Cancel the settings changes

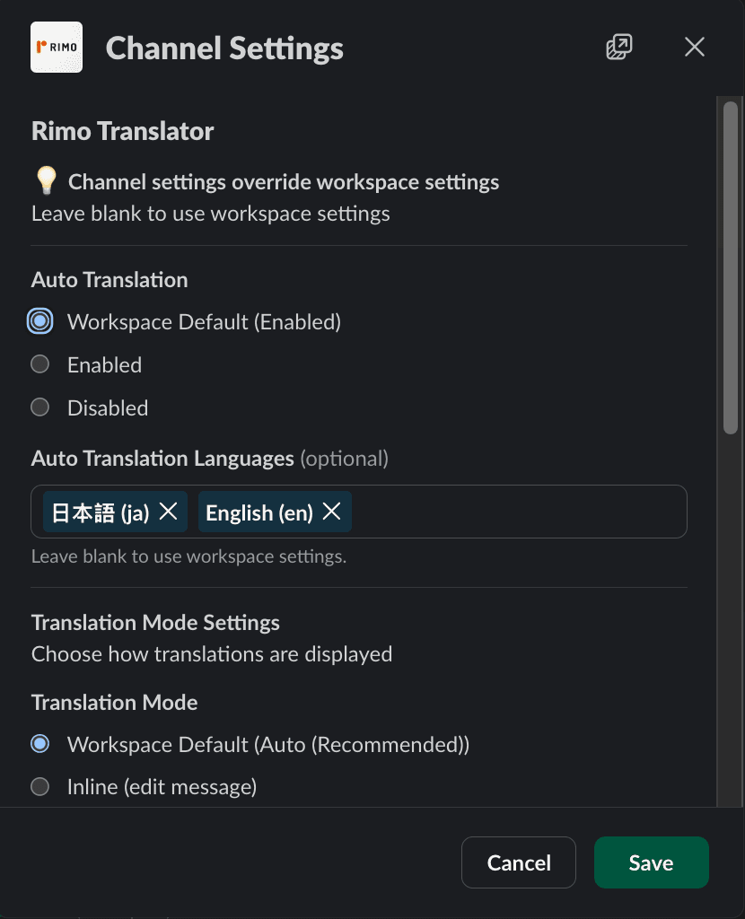tap(518, 862)
